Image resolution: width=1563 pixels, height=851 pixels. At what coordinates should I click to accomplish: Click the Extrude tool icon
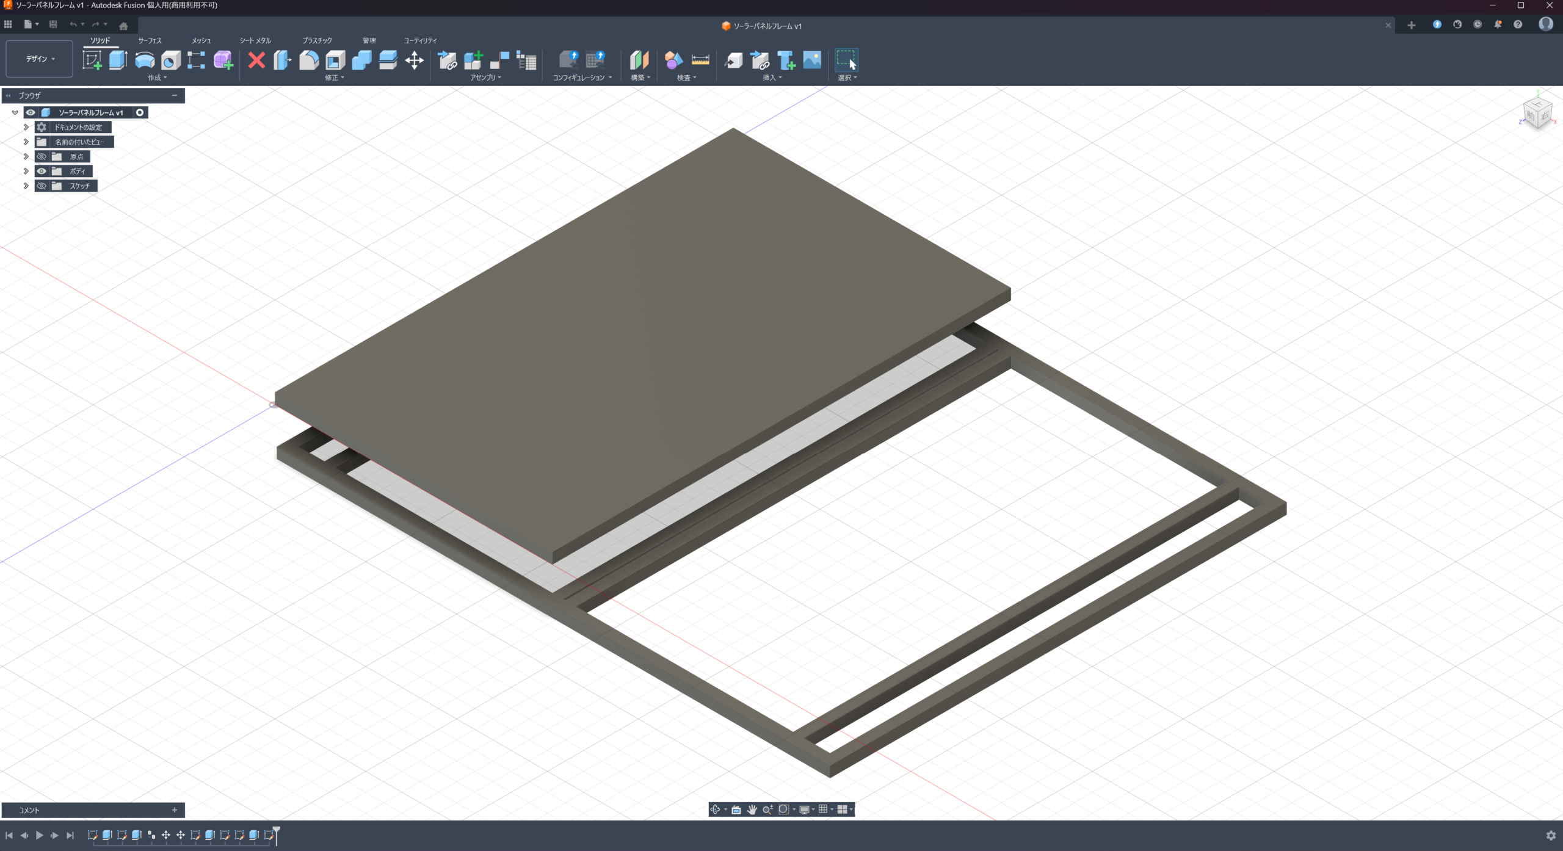coord(118,60)
